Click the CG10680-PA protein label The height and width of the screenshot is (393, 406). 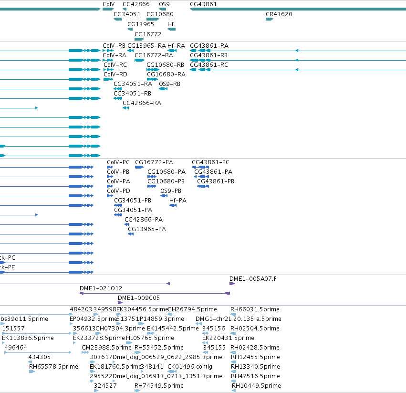point(167,172)
